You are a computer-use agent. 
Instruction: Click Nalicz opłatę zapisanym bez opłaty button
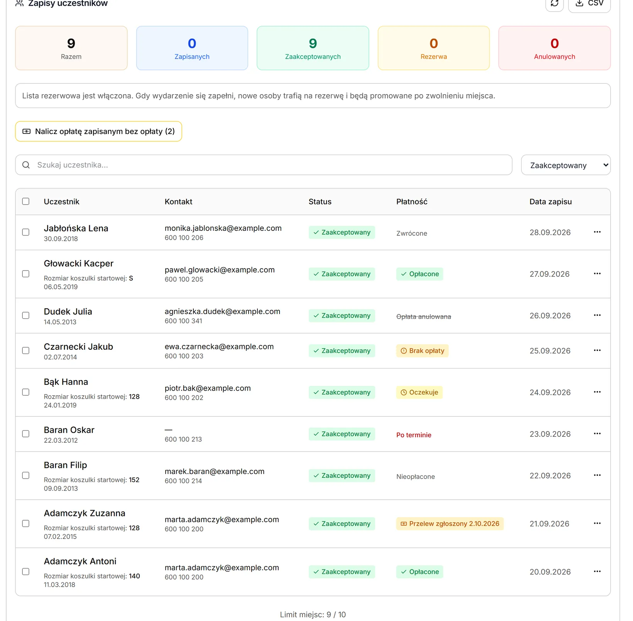point(98,132)
